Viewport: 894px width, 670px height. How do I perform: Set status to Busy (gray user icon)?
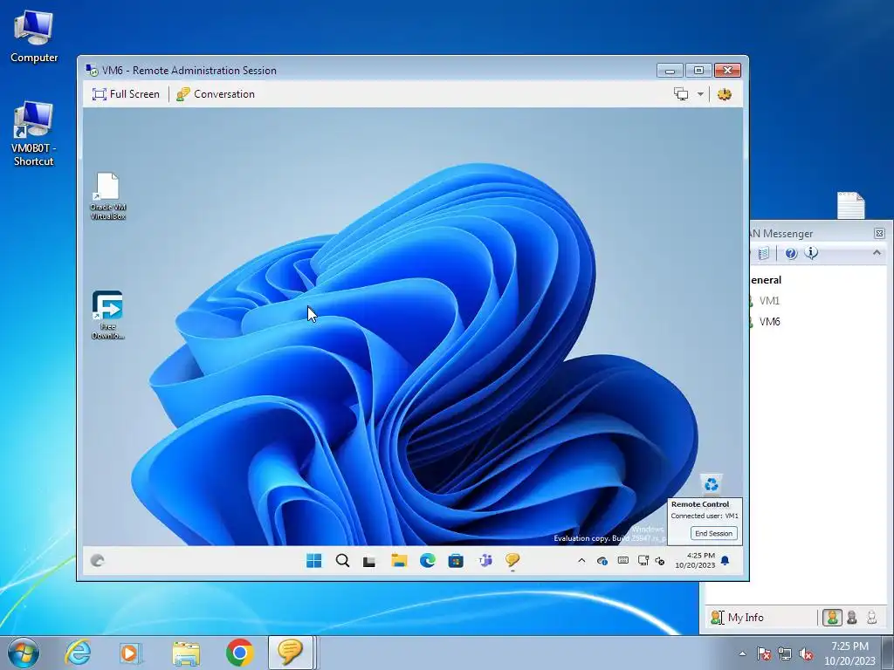852,617
